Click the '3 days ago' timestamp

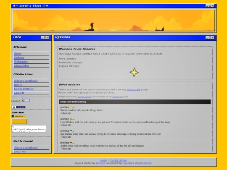click(x=66, y=113)
